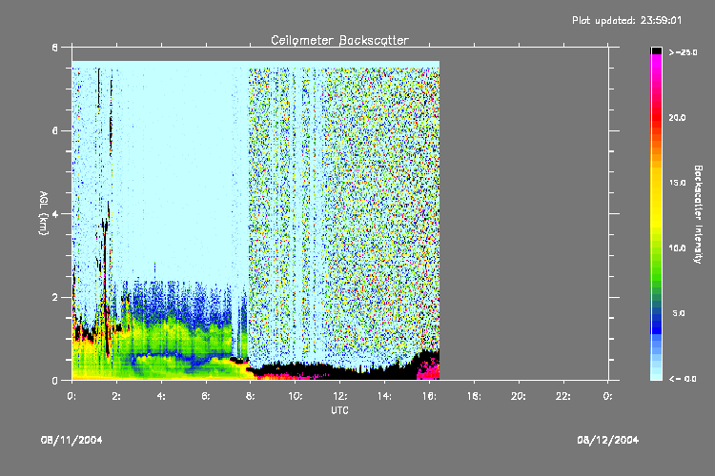Viewport: 715px width, 476px height.
Task: Click the "Backscatter Intensity" colorbar label
Action: tap(698, 214)
